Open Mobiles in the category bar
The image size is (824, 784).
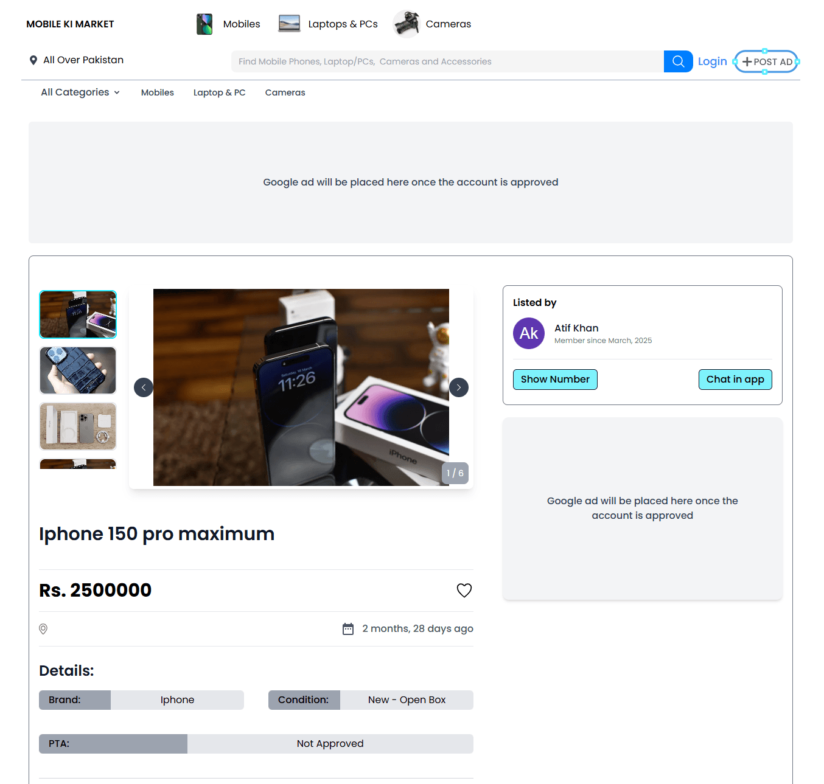coord(158,92)
